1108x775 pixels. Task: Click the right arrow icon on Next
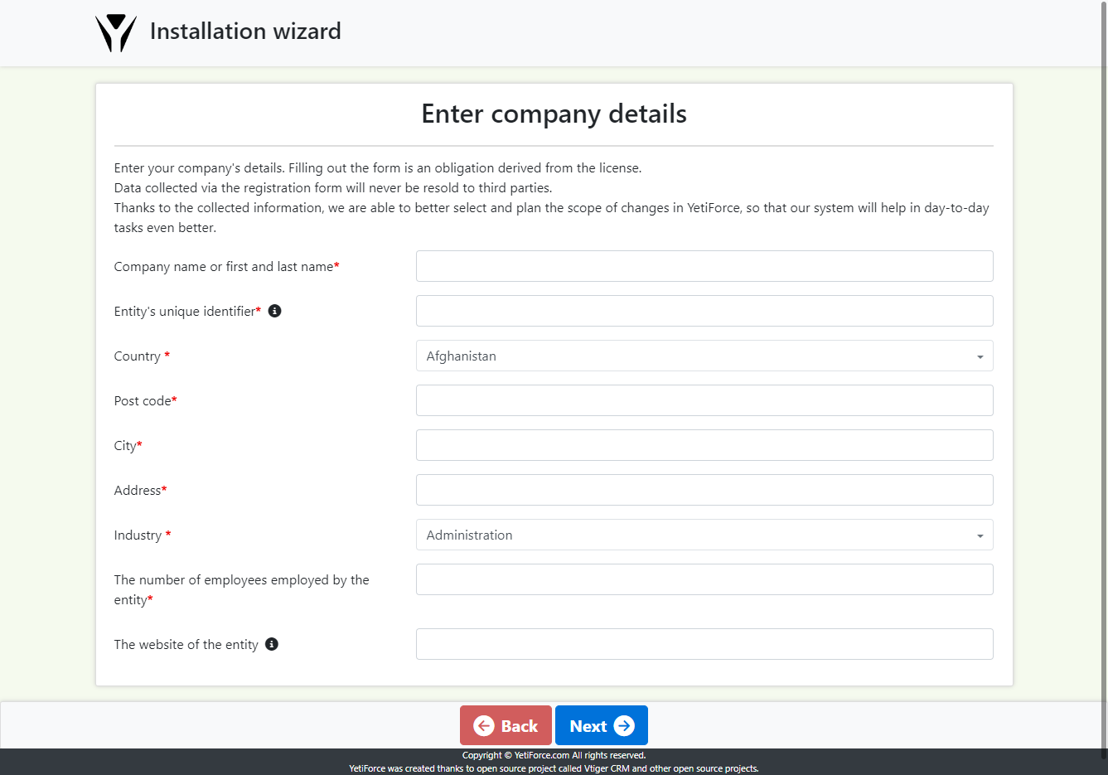(624, 726)
